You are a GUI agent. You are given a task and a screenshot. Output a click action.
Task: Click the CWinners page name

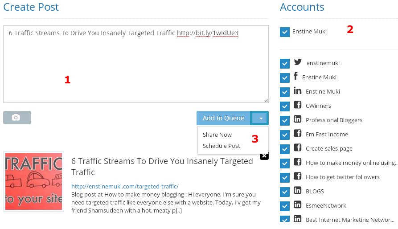(x=318, y=106)
